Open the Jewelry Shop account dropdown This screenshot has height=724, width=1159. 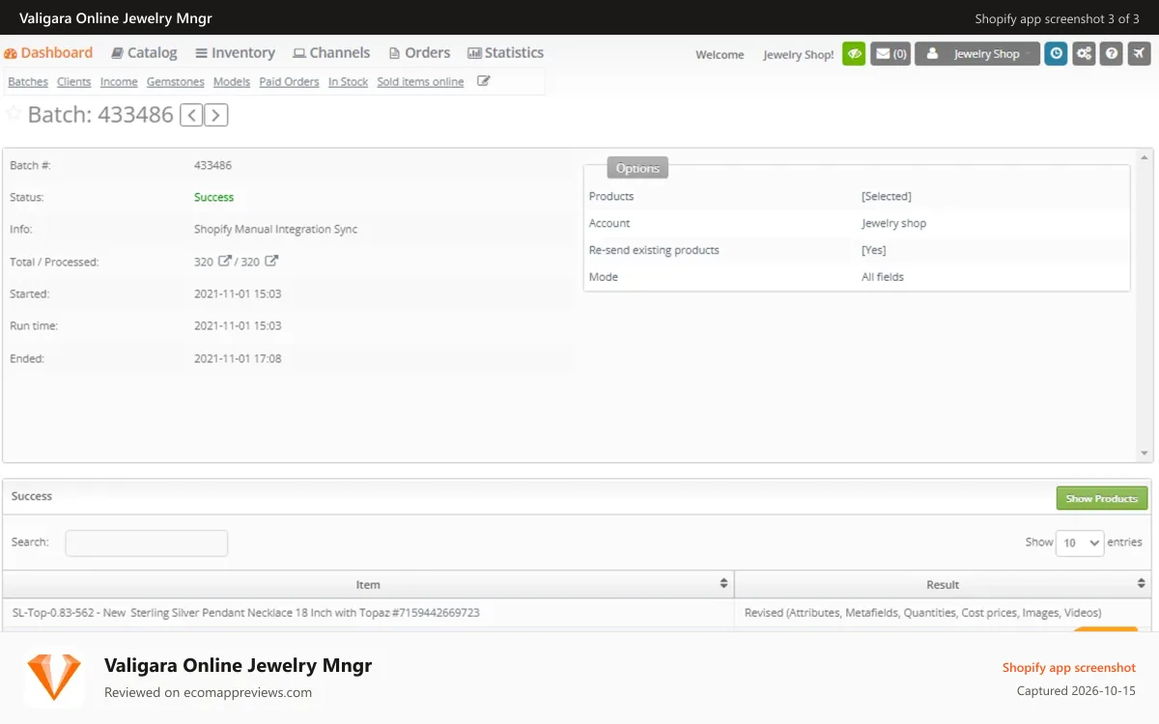point(977,54)
